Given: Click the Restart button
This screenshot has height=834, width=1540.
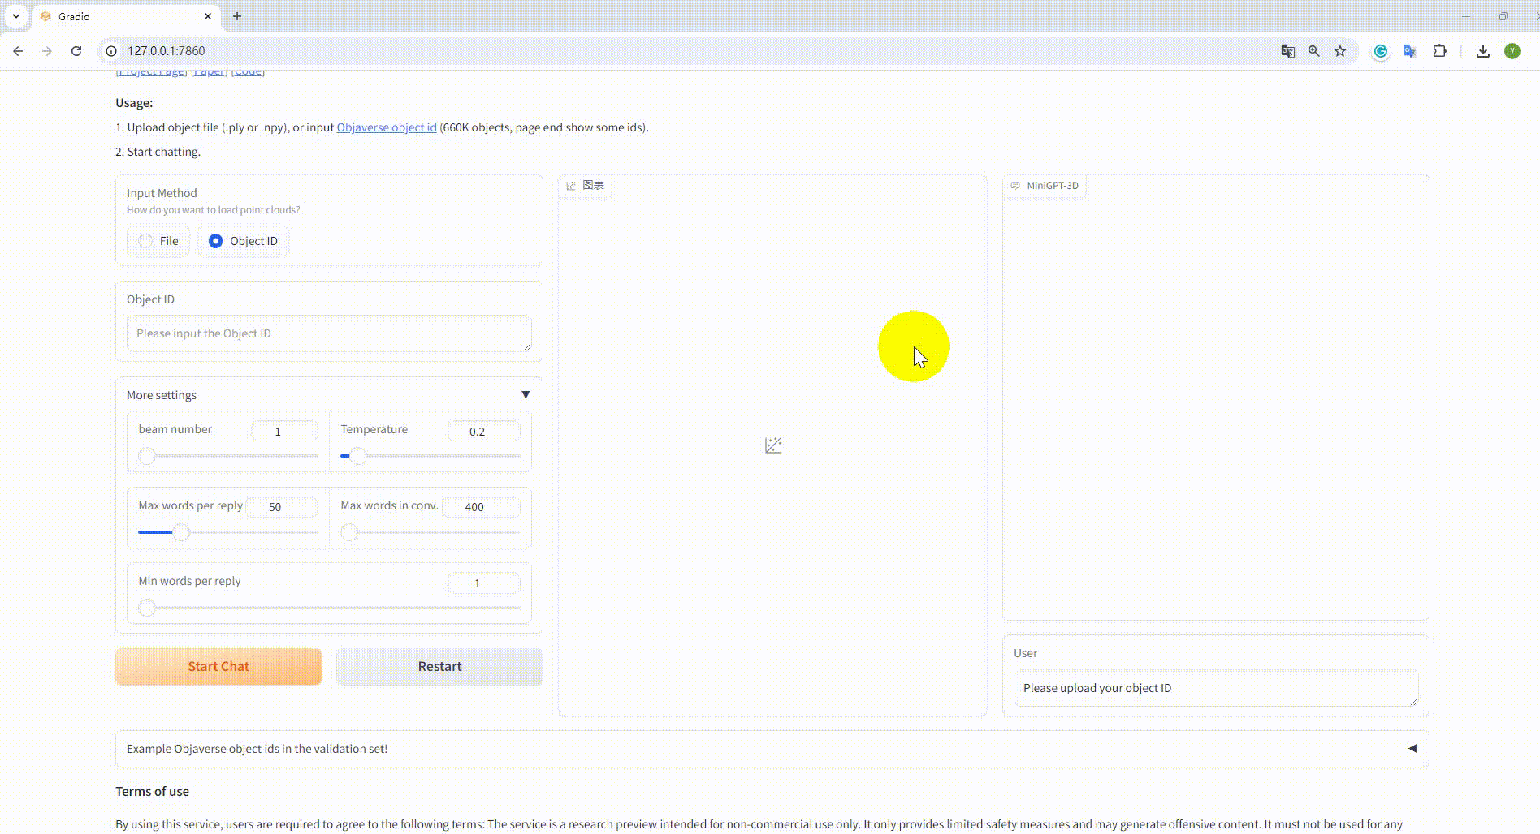Looking at the screenshot, I should [x=439, y=666].
